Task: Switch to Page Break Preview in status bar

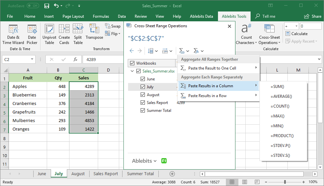Action: [257, 182]
